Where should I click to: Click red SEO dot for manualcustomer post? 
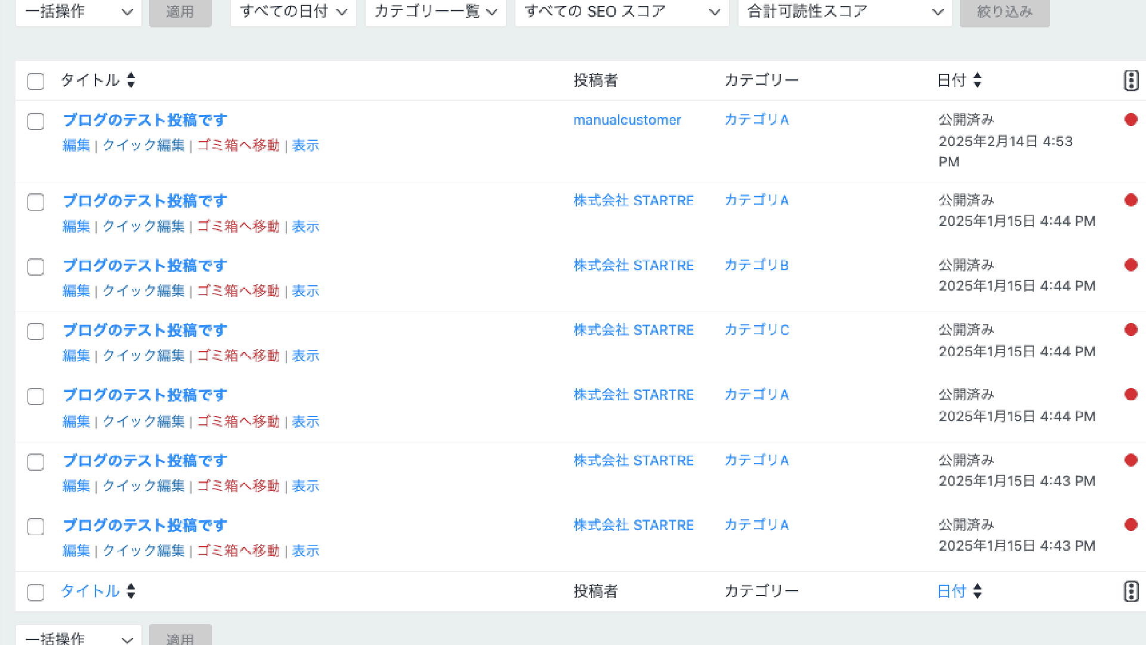(1130, 120)
